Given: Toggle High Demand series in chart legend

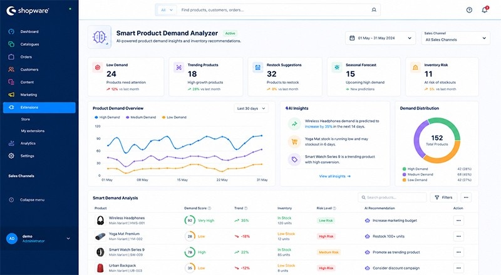Looking at the screenshot, I should [107, 117].
